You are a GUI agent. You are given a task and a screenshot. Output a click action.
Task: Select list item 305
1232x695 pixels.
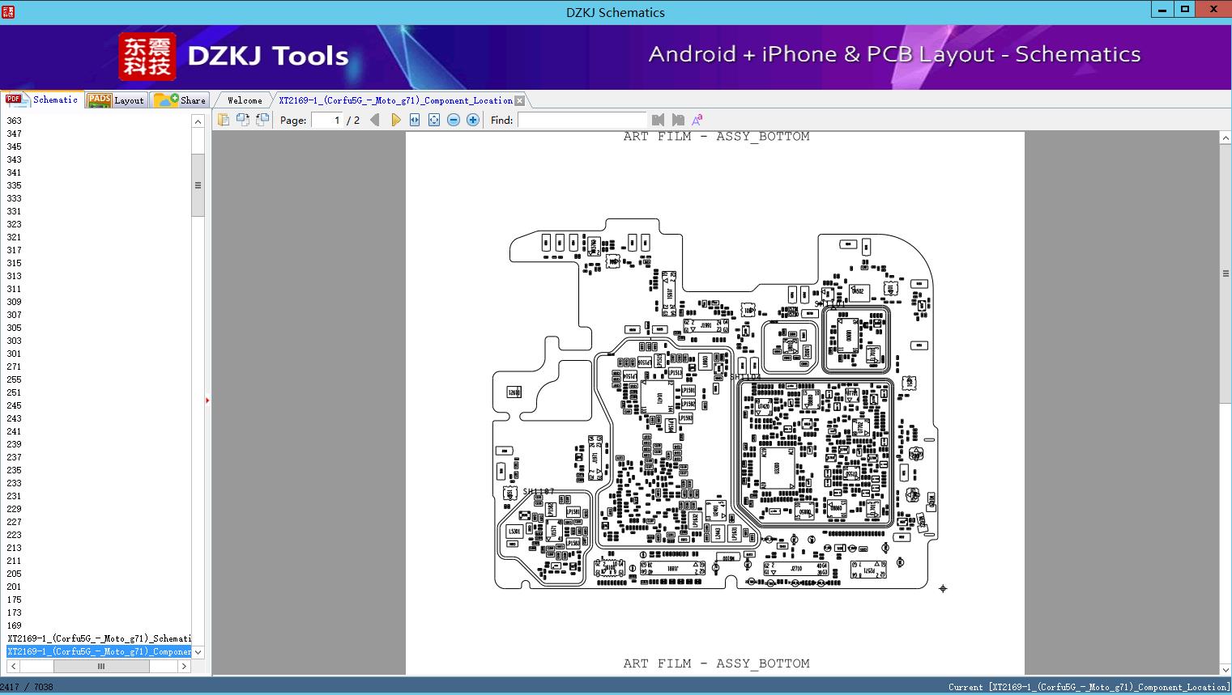pyautogui.click(x=15, y=328)
